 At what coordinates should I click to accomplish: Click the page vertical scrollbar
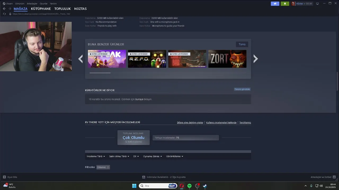pyautogui.click(x=337, y=81)
